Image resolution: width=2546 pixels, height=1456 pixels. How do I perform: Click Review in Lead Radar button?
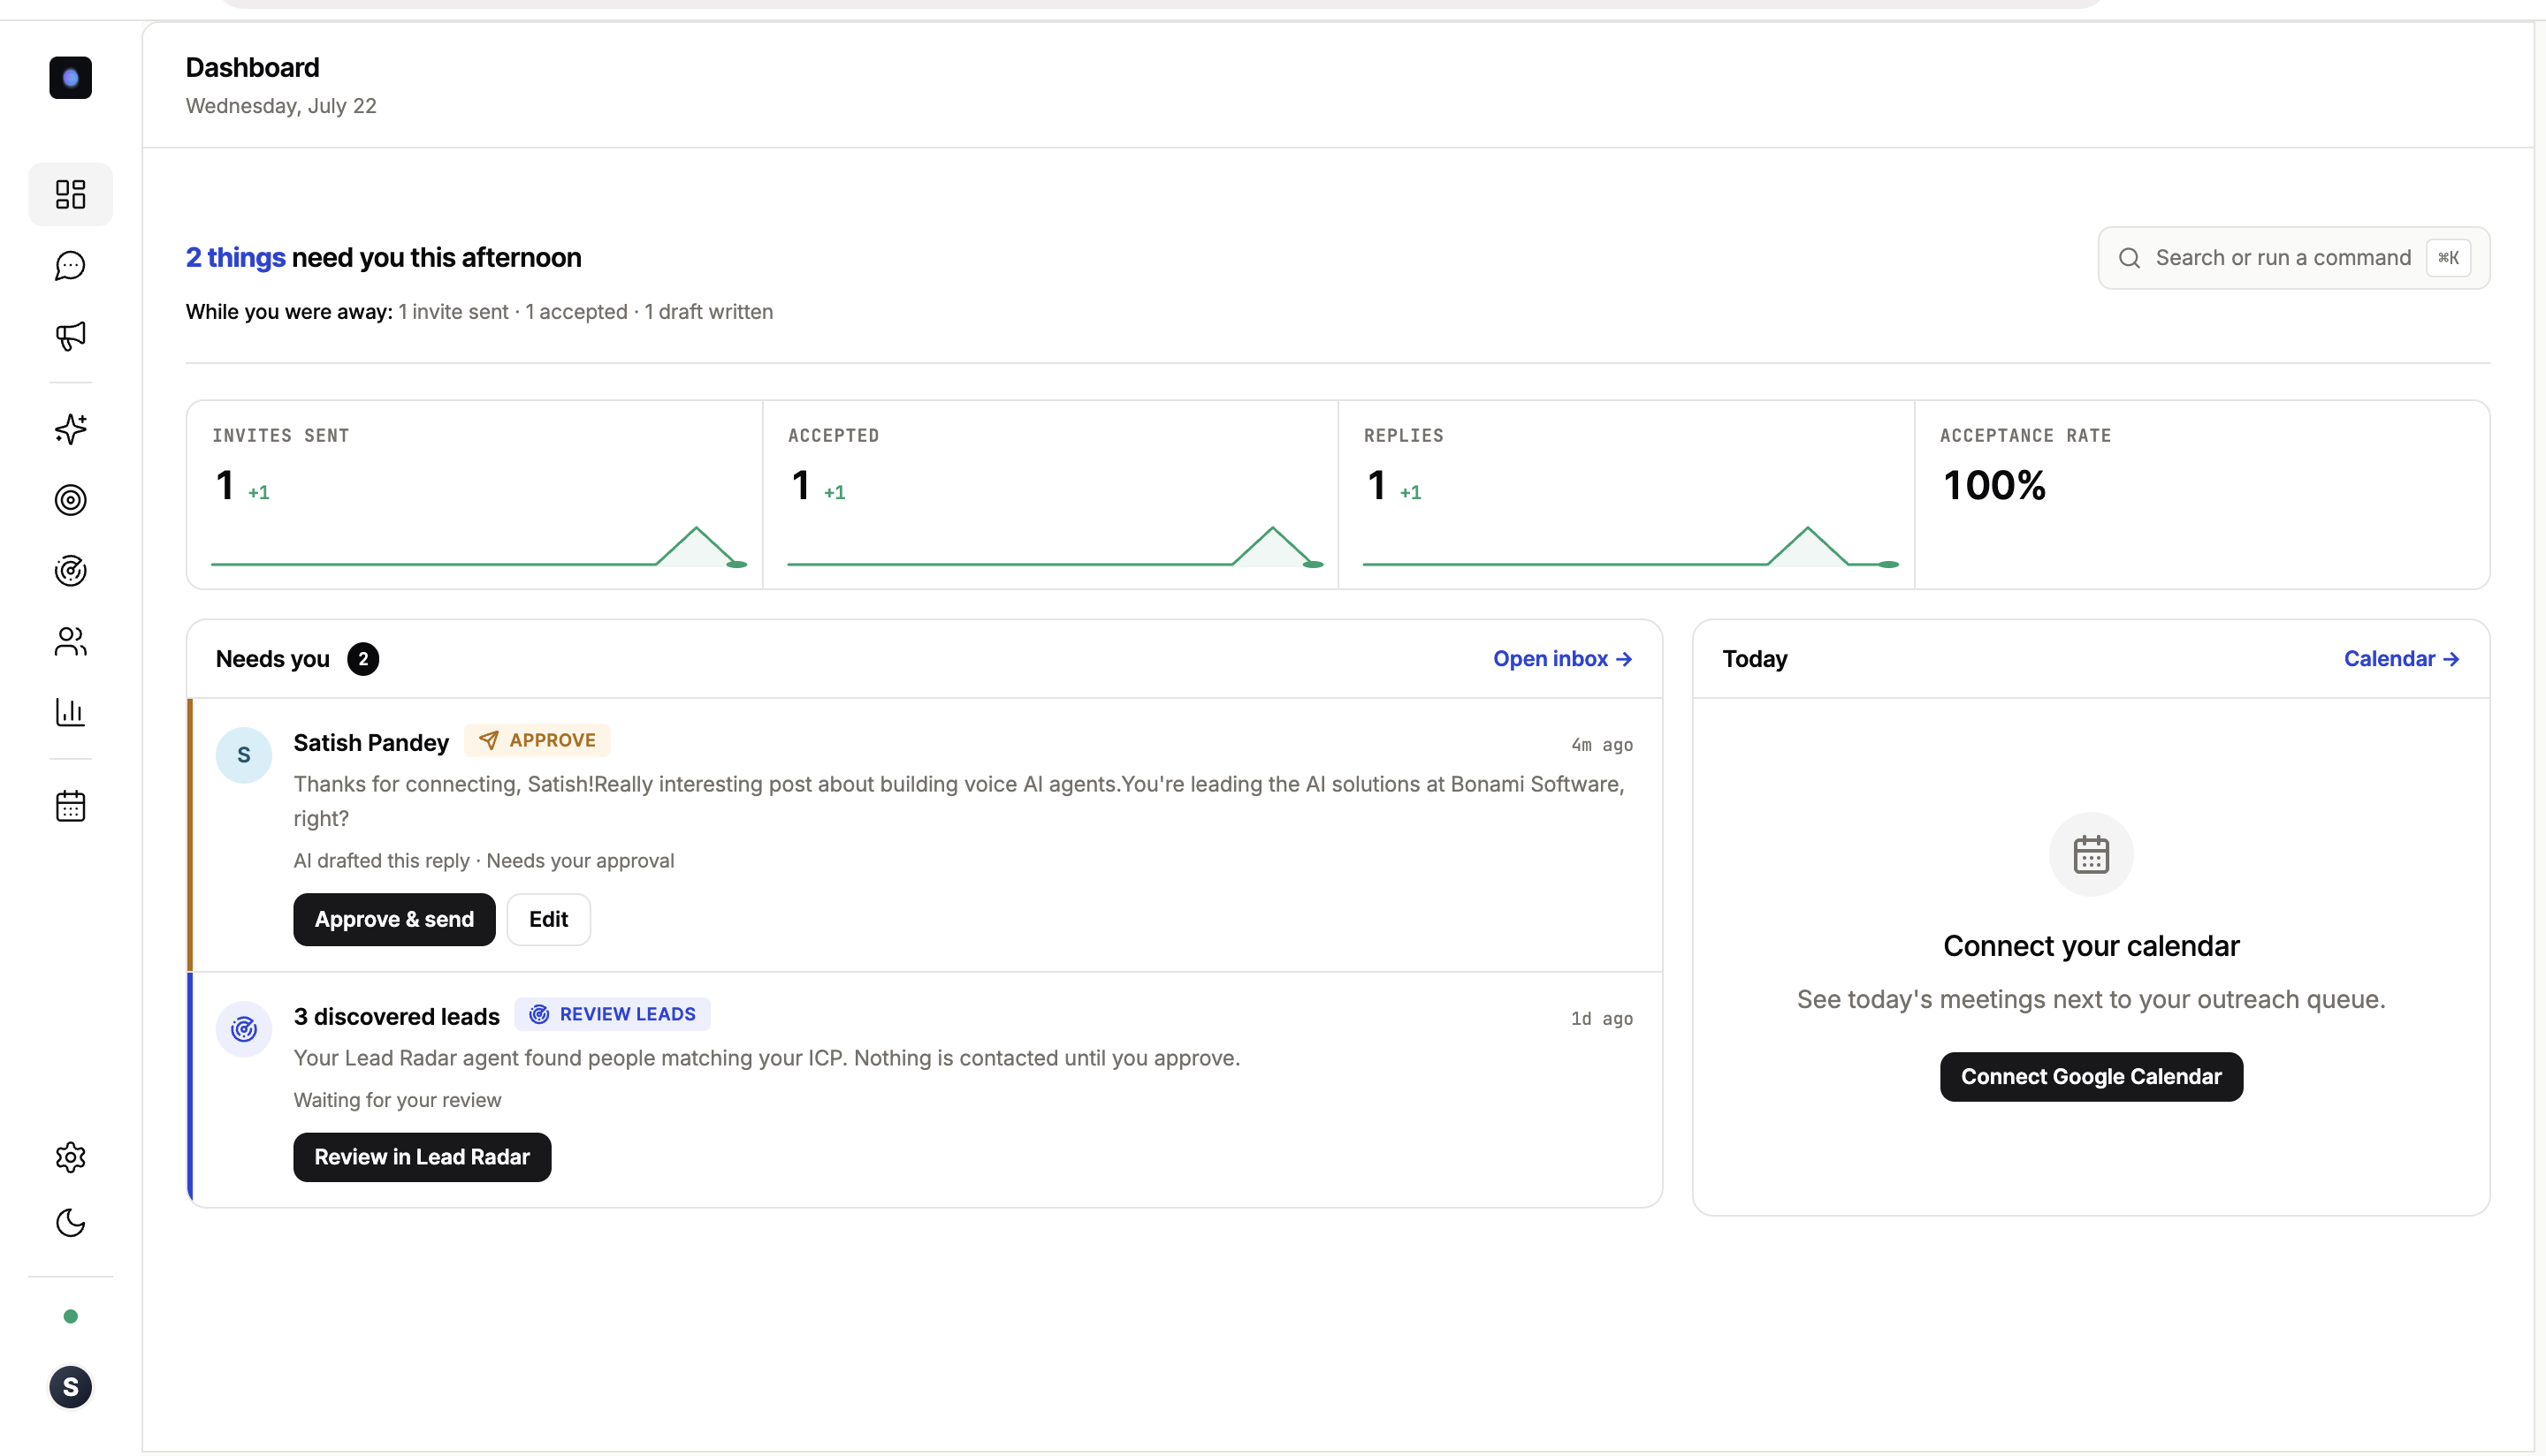423,1157
